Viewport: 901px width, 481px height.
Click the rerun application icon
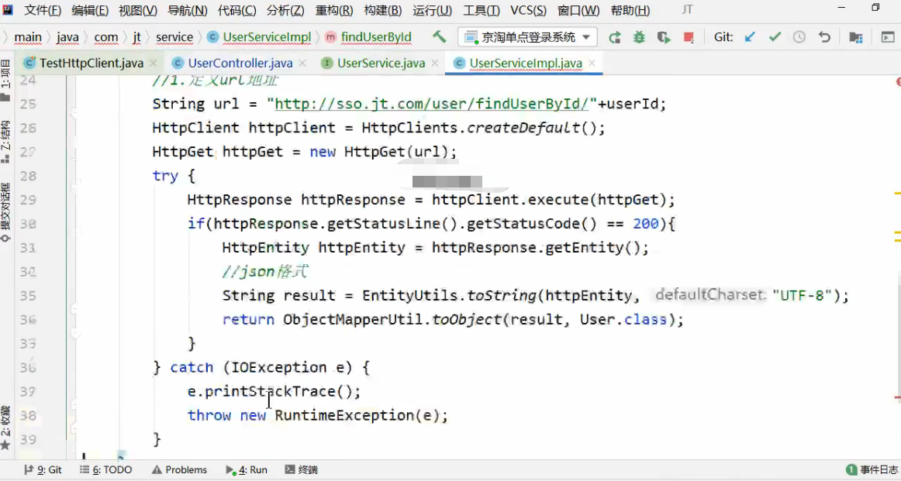615,37
